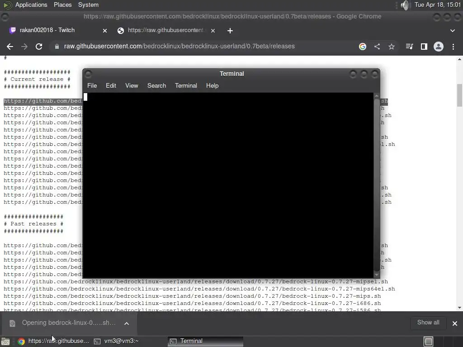This screenshot has height=347, width=463.
Task: Open the Google icon in the address bar
Action: (x=363, y=47)
